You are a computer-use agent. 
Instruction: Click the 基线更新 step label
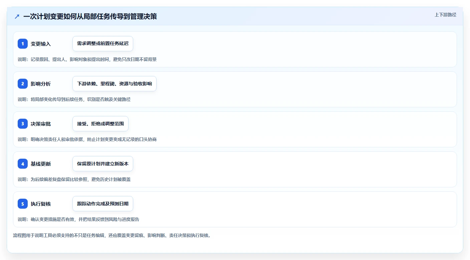tap(41, 164)
